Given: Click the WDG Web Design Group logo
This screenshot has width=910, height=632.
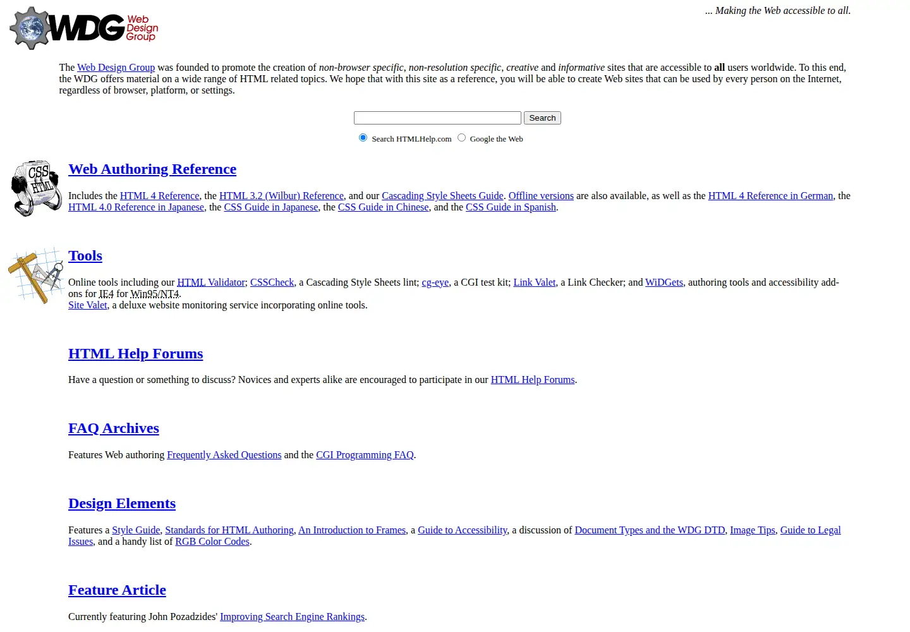Looking at the screenshot, I should click(x=84, y=28).
